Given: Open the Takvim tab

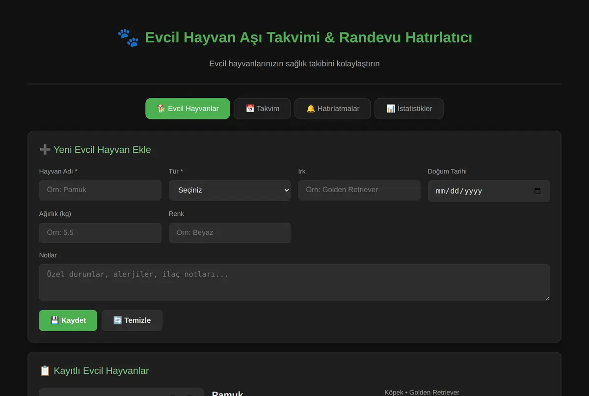Looking at the screenshot, I should click(x=262, y=109).
